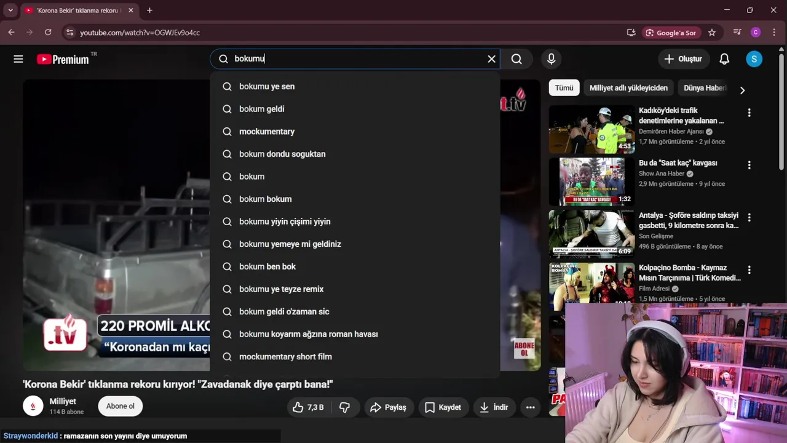The height and width of the screenshot is (443, 787).
Task: Choose suggestion 'bokumu koyarım ağzına roman havası'
Action: [355, 334]
